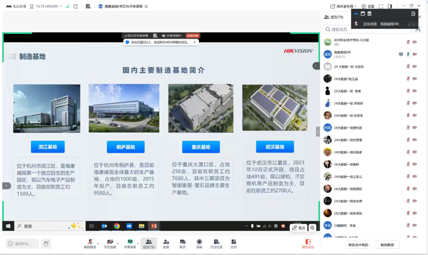Start 录制 recording
The height and width of the screenshot is (255, 428).
pos(199,244)
